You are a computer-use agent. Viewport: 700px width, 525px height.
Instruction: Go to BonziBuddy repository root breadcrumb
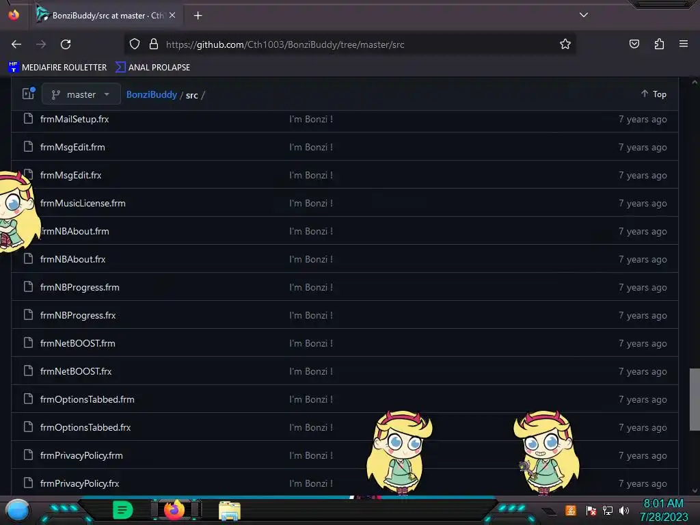tap(151, 94)
